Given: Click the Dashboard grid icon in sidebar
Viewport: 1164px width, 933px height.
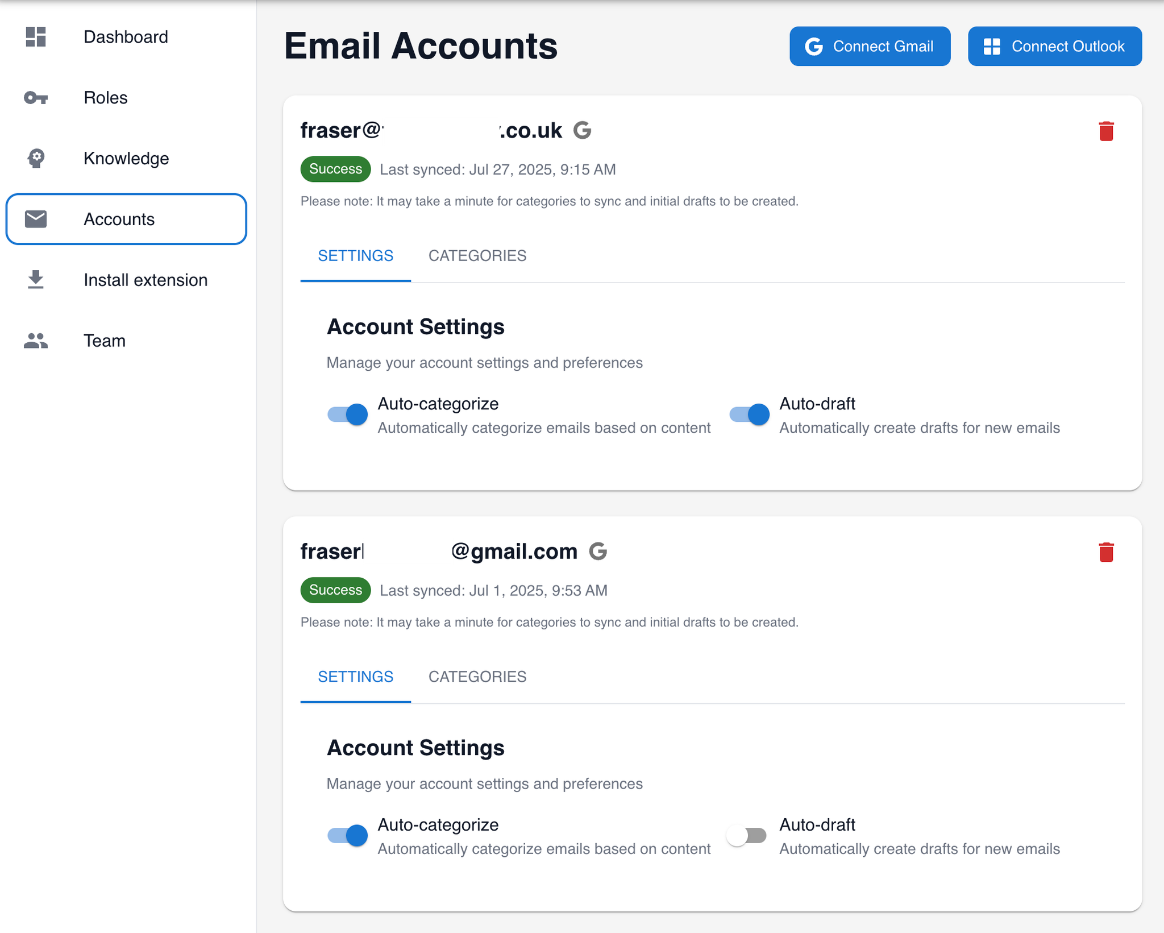Looking at the screenshot, I should click(36, 37).
